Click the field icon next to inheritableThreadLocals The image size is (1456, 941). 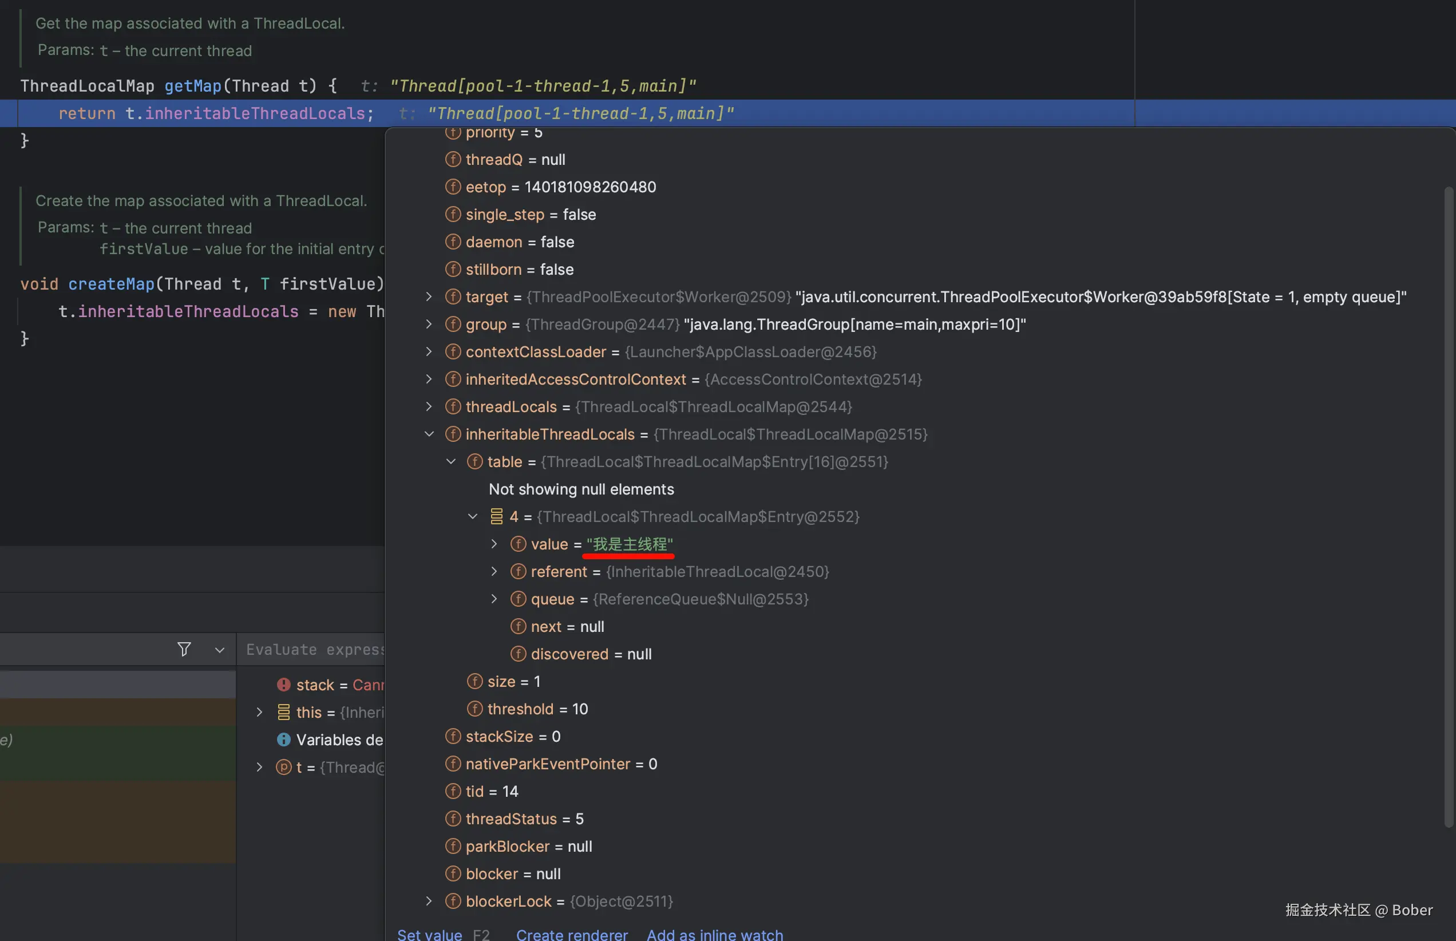click(453, 434)
